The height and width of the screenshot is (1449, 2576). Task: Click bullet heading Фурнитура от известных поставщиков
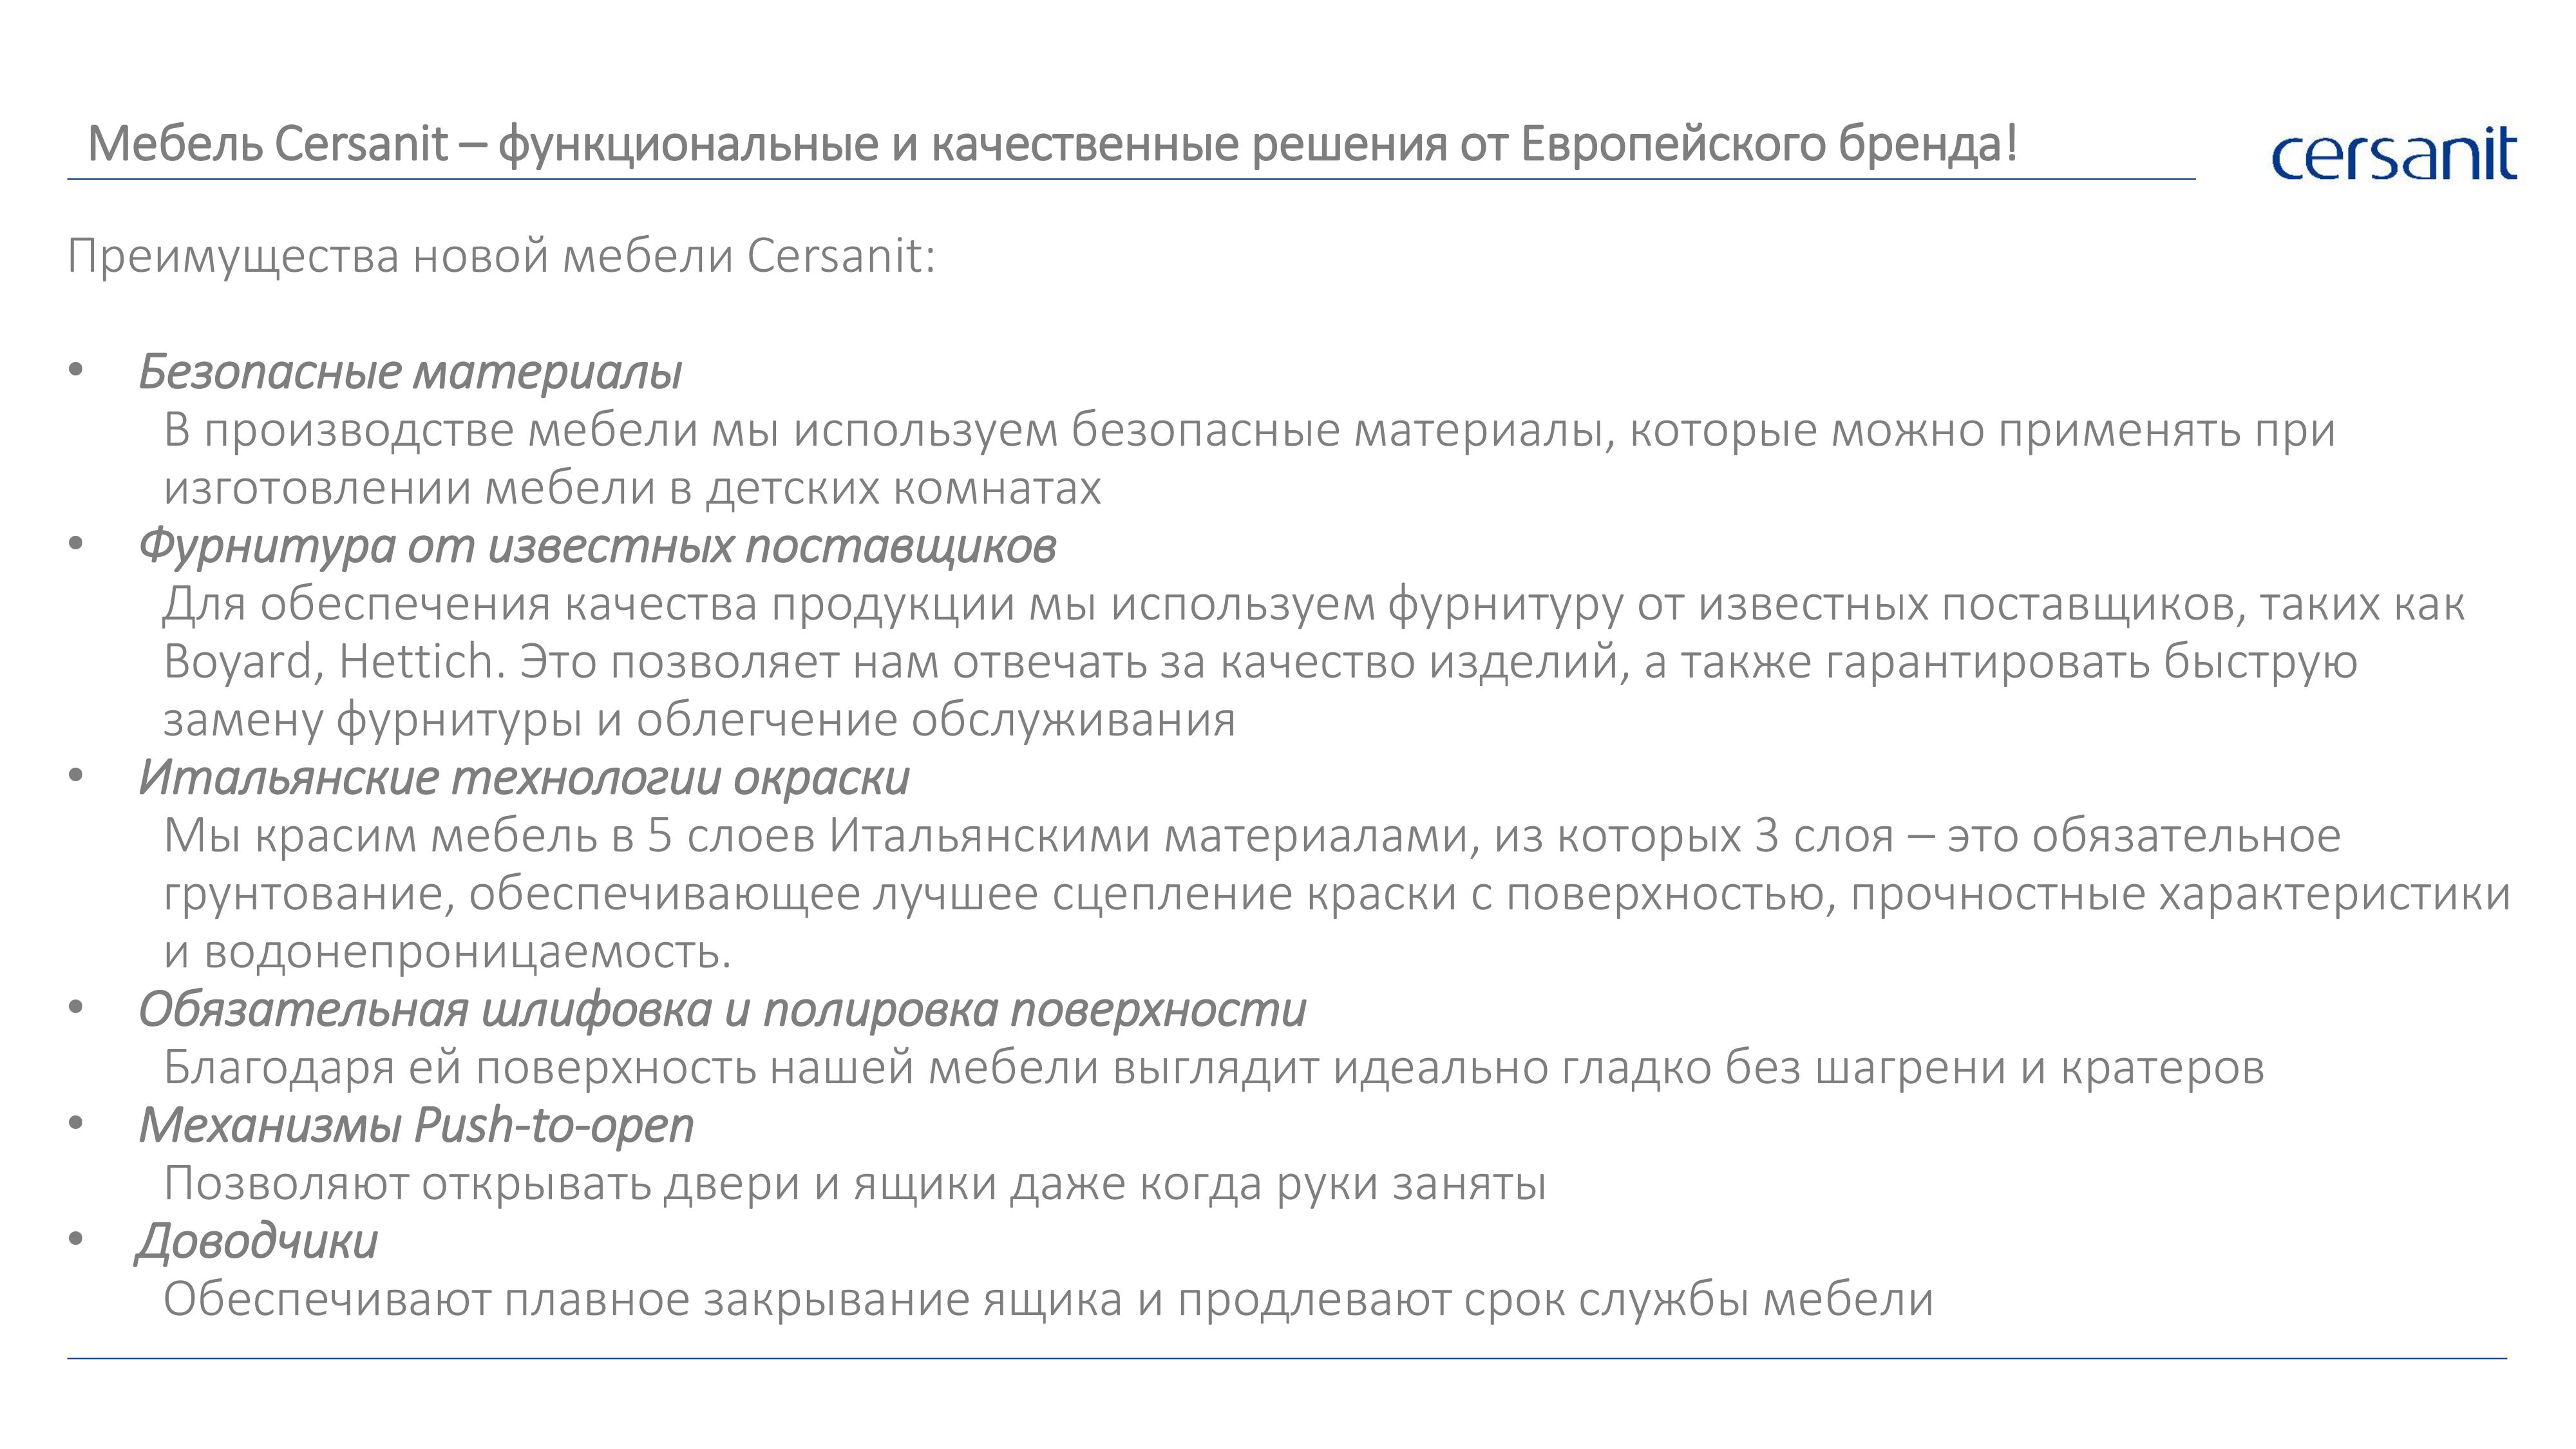click(597, 546)
